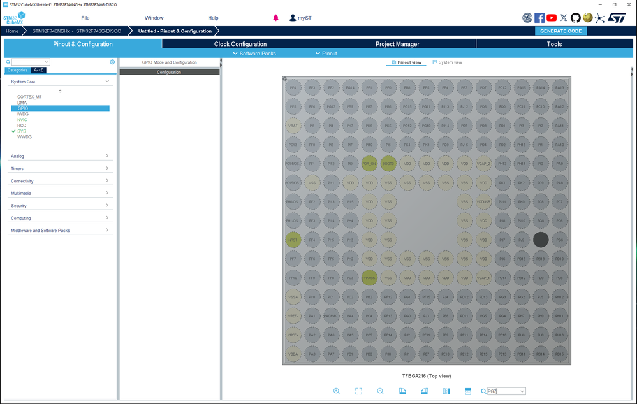Click the Pinout view icon

(393, 62)
